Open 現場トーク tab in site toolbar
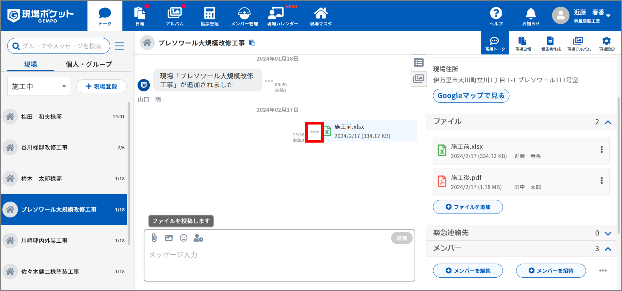This screenshot has width=622, height=291. coord(495,43)
